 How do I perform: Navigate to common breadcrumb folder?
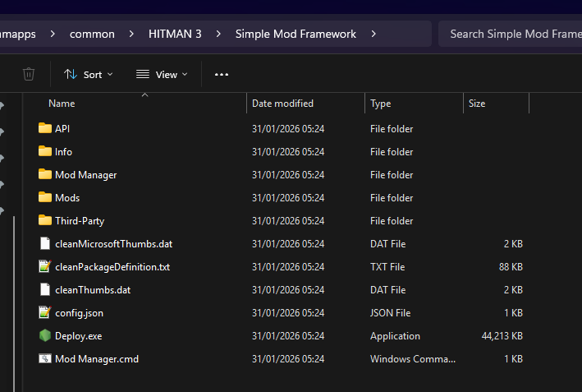92,34
